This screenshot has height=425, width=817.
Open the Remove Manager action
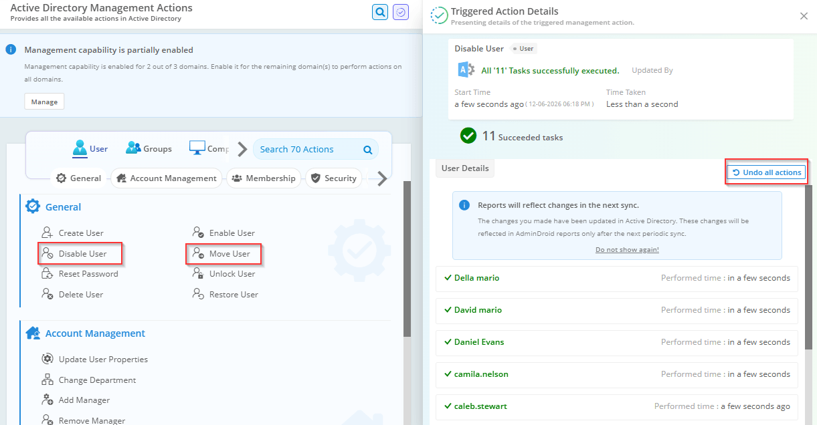click(x=92, y=421)
